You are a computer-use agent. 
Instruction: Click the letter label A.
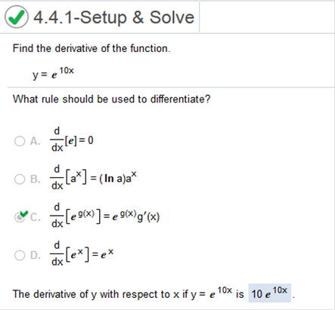click(x=35, y=141)
